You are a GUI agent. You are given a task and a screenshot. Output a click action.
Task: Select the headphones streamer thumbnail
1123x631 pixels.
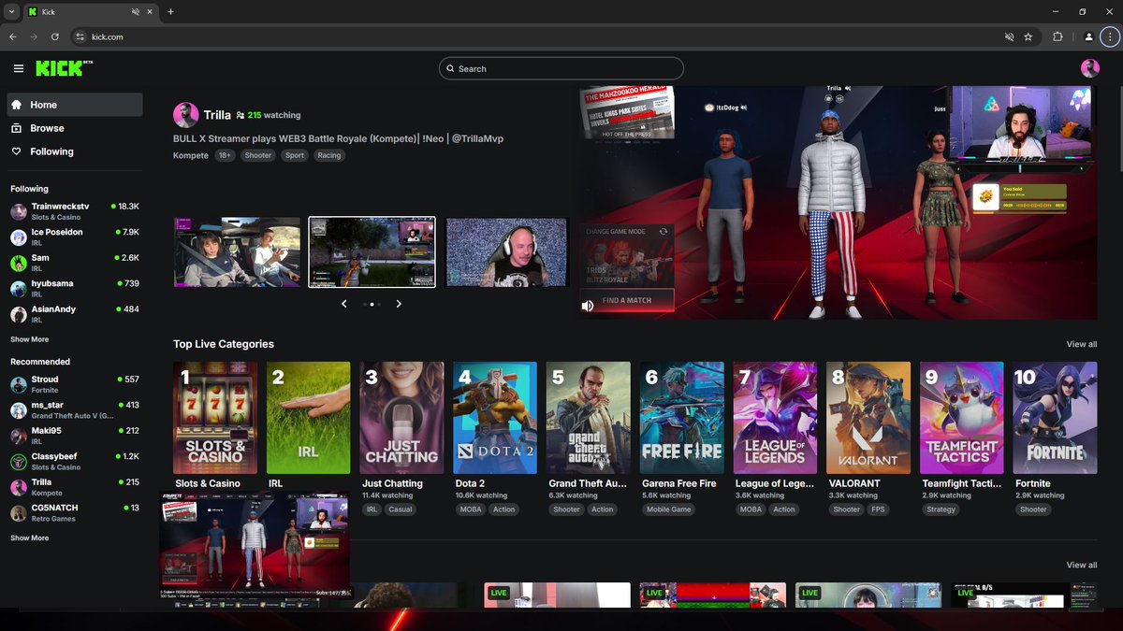[x=507, y=252]
